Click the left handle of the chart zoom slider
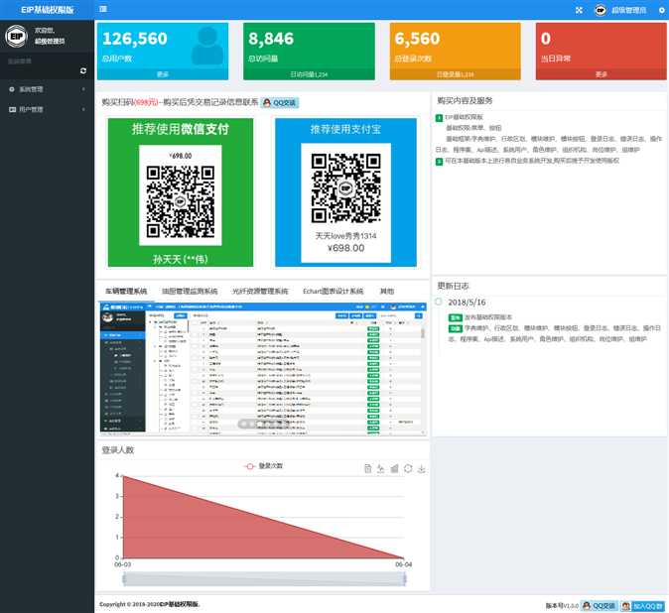The width and height of the screenshot is (669, 613). tap(124, 578)
